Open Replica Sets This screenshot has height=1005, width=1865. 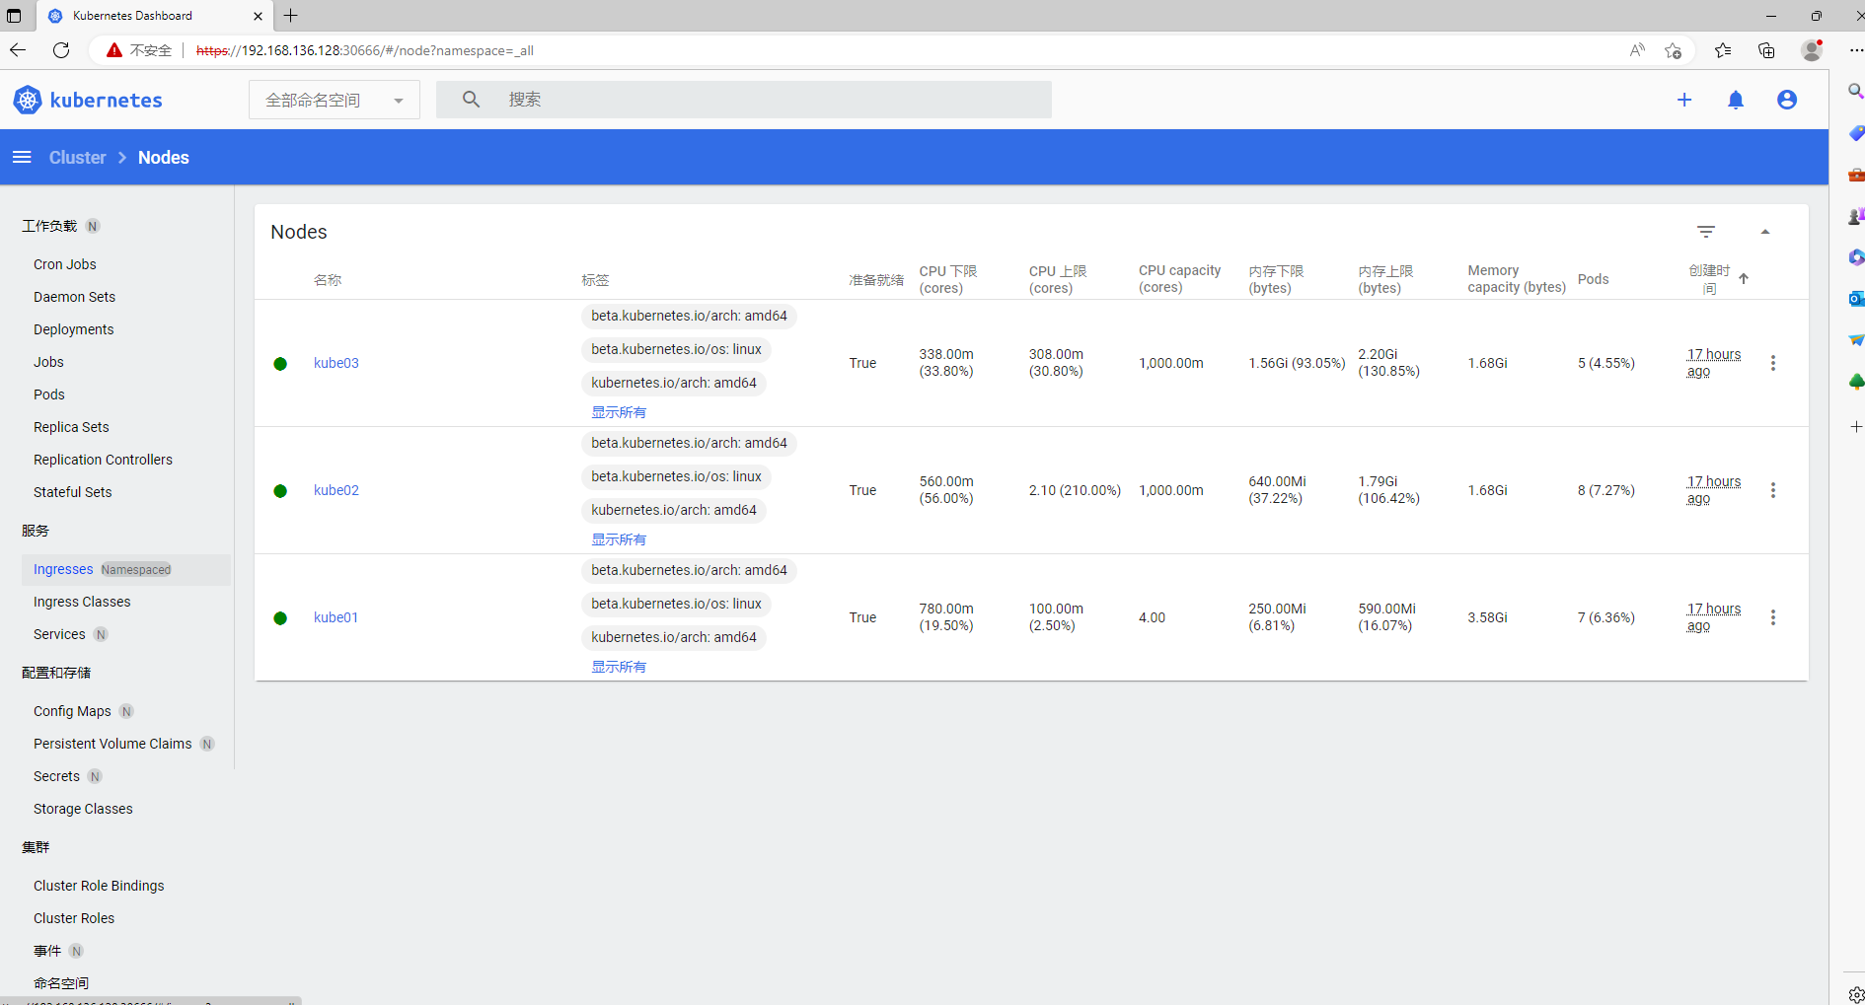point(71,427)
